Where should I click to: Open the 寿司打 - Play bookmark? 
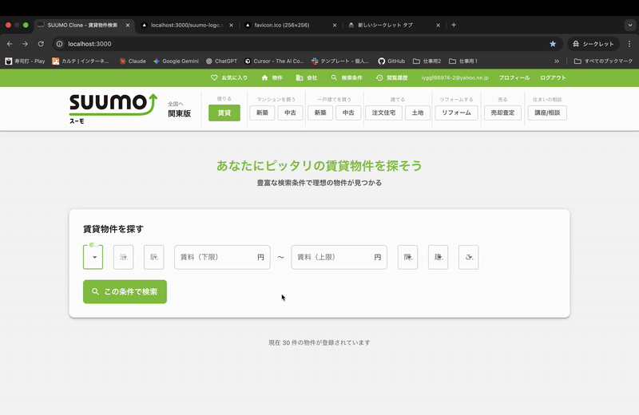point(25,61)
